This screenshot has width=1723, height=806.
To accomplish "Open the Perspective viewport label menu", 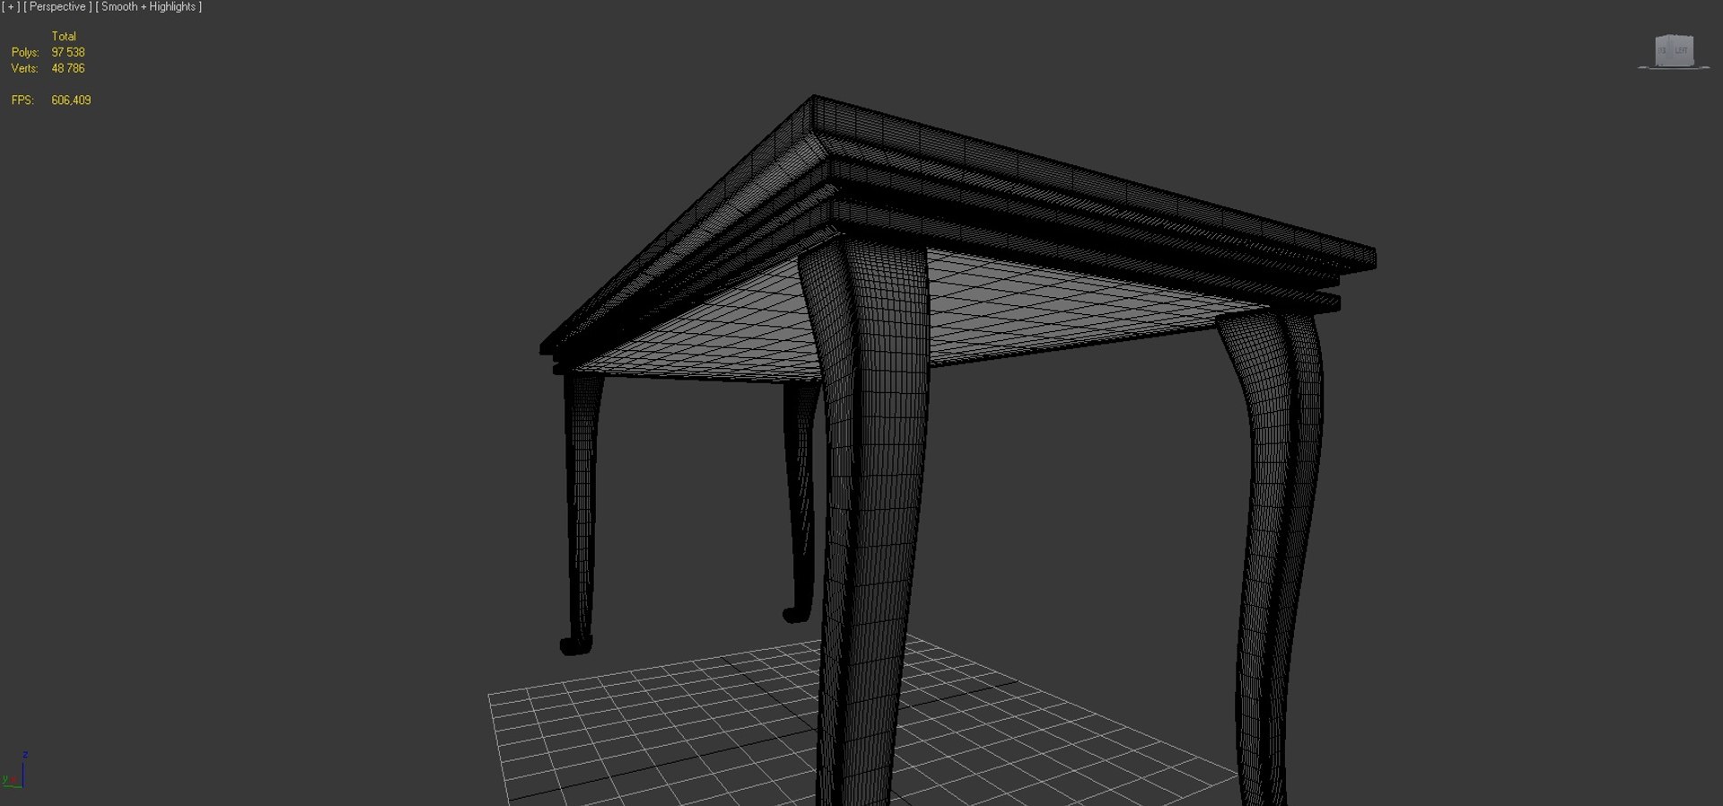I will coord(57,7).
